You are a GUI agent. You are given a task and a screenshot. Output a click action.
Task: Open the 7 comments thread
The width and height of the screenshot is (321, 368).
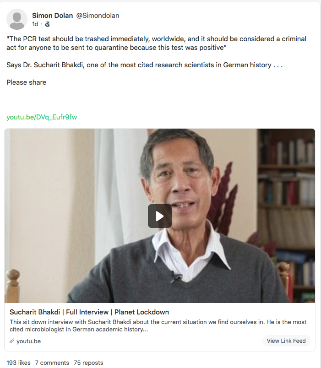tap(52, 363)
